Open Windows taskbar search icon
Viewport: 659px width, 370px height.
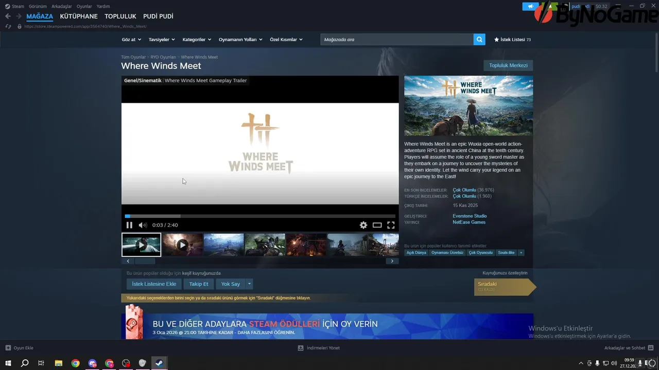24,363
